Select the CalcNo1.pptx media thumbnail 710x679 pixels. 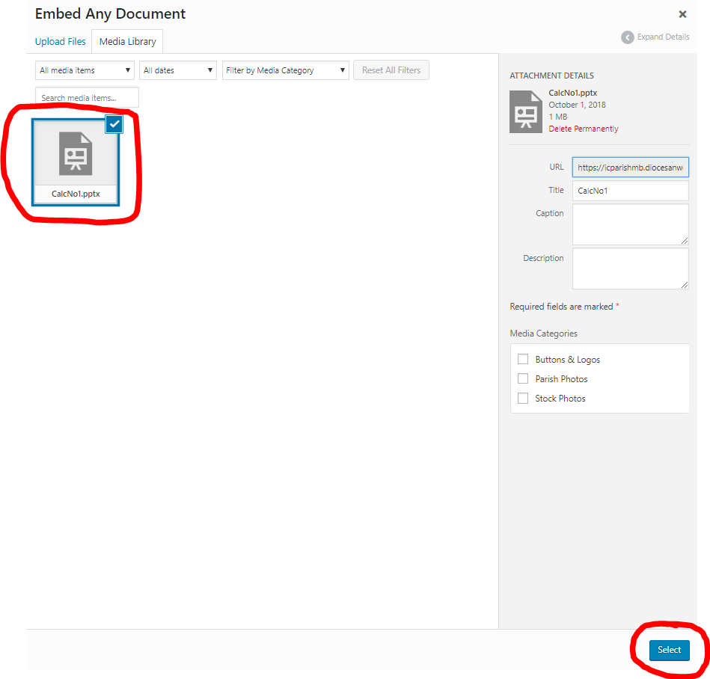(x=75, y=160)
